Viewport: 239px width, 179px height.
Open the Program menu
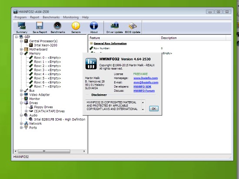(x=20, y=17)
